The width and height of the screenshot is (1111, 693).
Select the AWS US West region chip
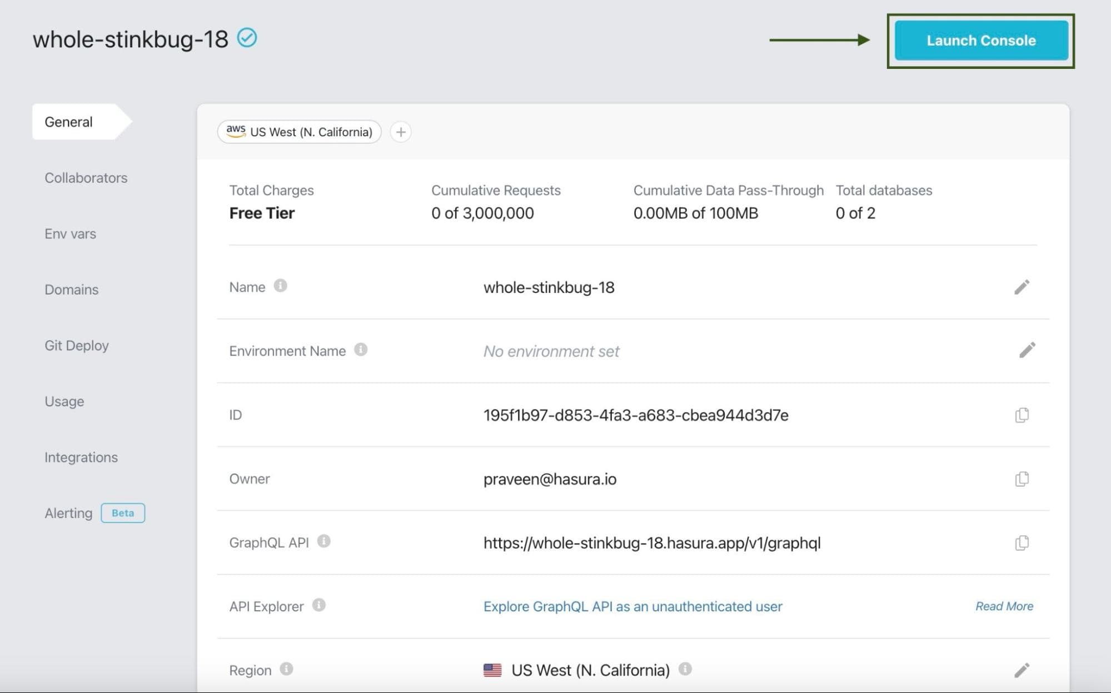[299, 132]
